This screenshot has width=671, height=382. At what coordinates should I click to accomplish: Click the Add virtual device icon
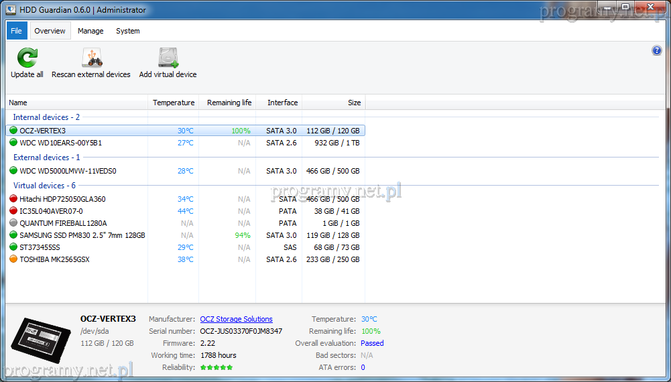tap(168, 58)
